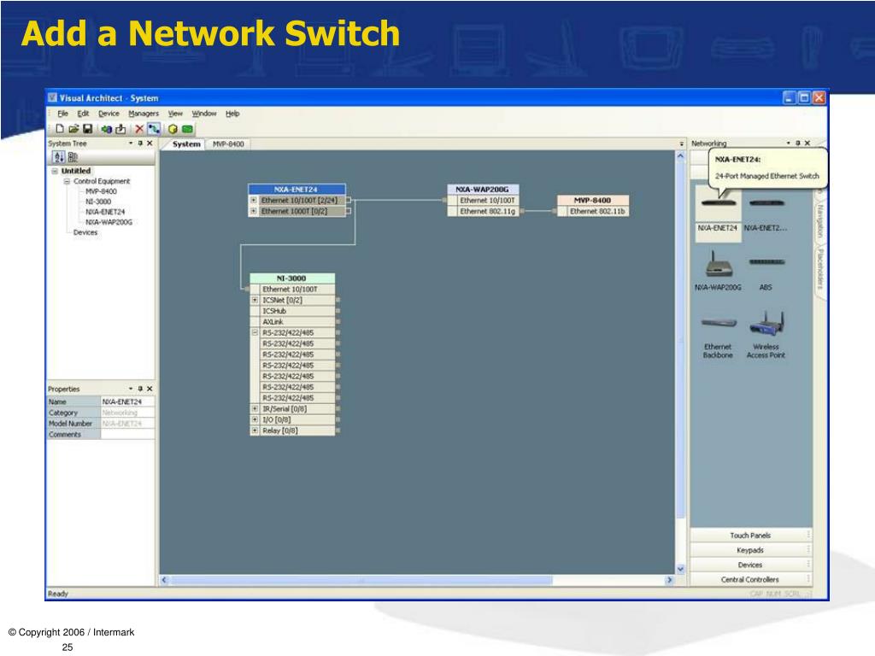The height and width of the screenshot is (656, 875).
Task: Click the sort order icon in System Tree
Action: pyautogui.click(x=59, y=157)
